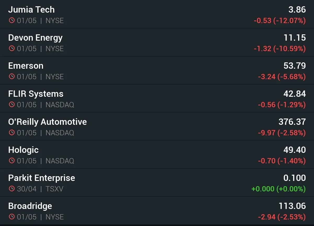Open the Jumia Tech stock name
314x226 pixels.
pos(31,10)
